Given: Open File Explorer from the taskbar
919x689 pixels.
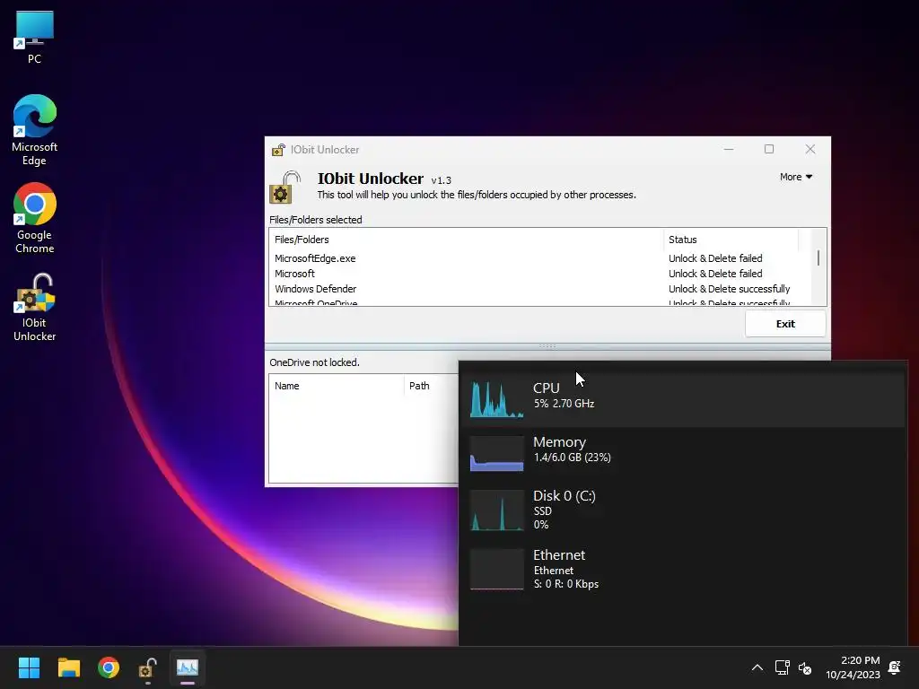Looking at the screenshot, I should [x=68, y=667].
